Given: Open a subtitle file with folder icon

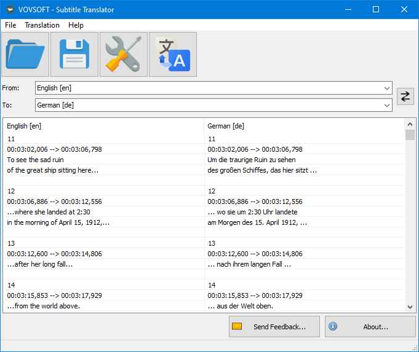Looking at the screenshot, I should pos(25,55).
